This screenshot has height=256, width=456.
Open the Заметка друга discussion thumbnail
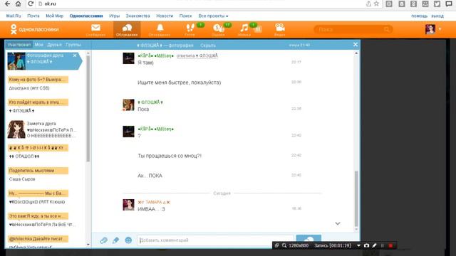click(x=16, y=129)
